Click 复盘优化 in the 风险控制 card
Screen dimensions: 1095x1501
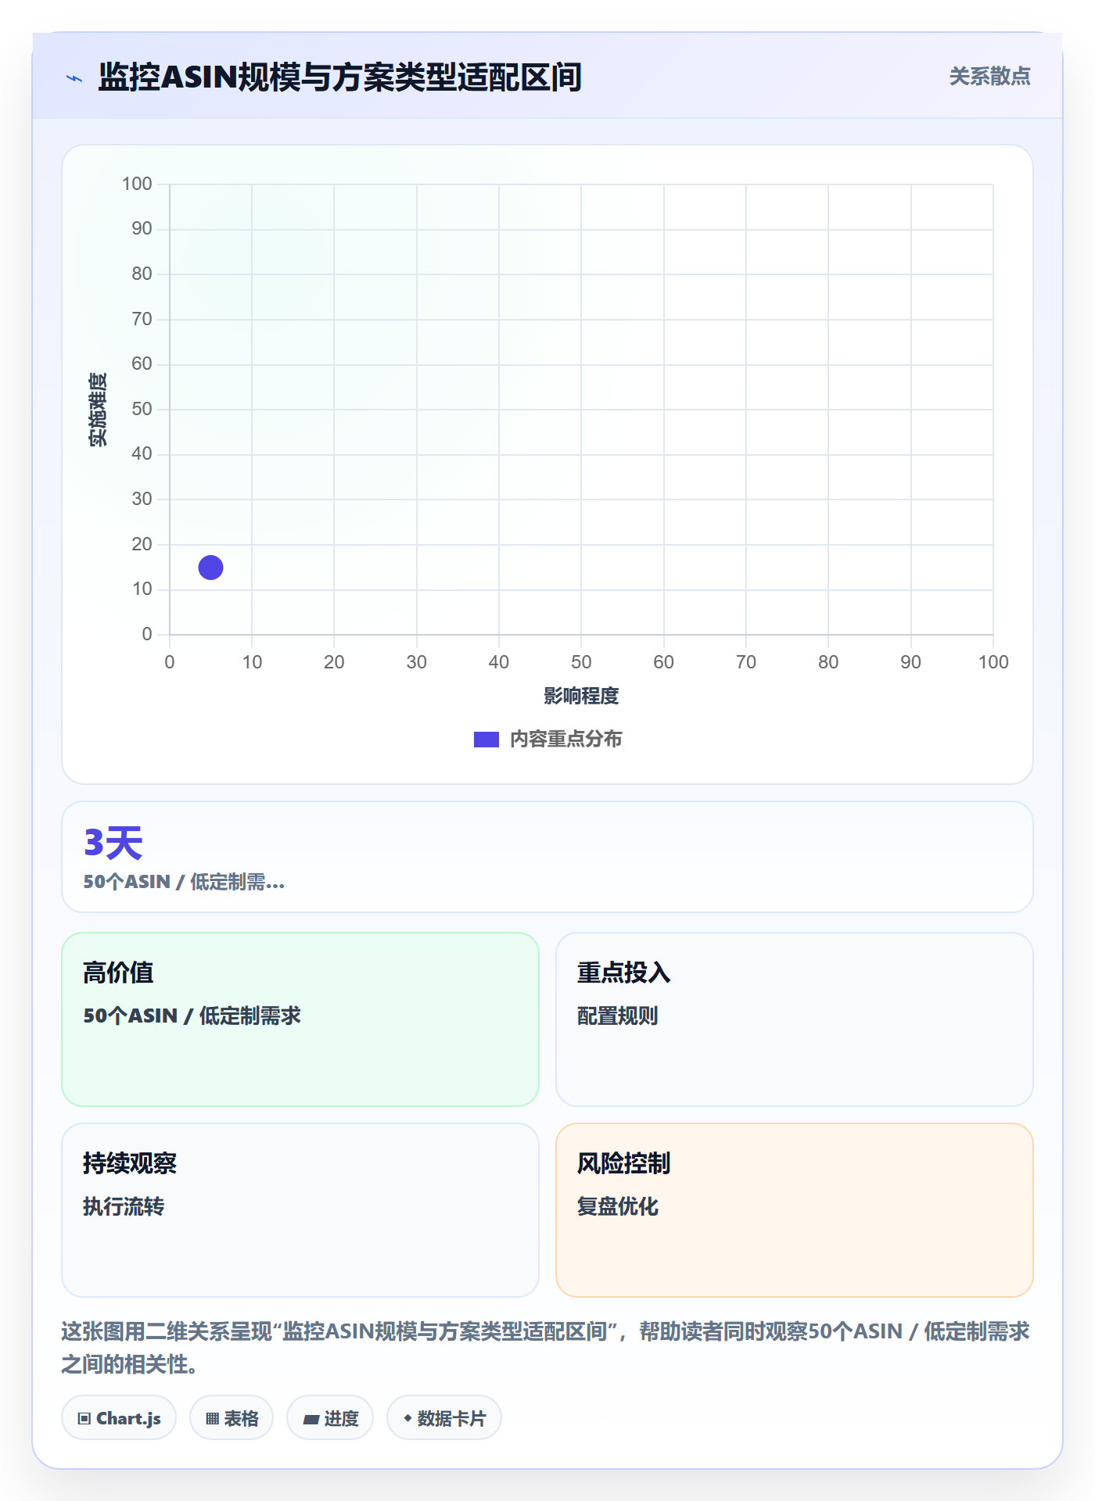coord(618,1206)
